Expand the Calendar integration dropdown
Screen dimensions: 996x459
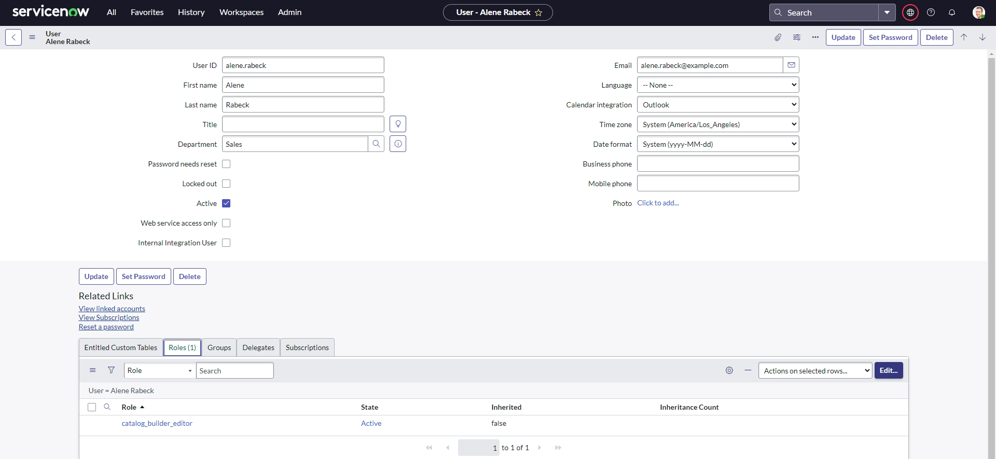[718, 105]
